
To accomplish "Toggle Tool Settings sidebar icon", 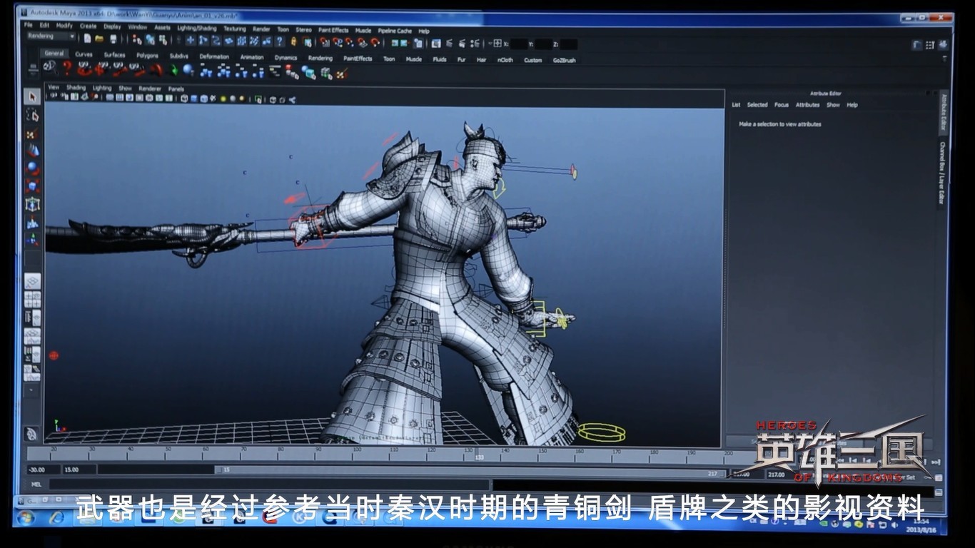I will (930, 45).
